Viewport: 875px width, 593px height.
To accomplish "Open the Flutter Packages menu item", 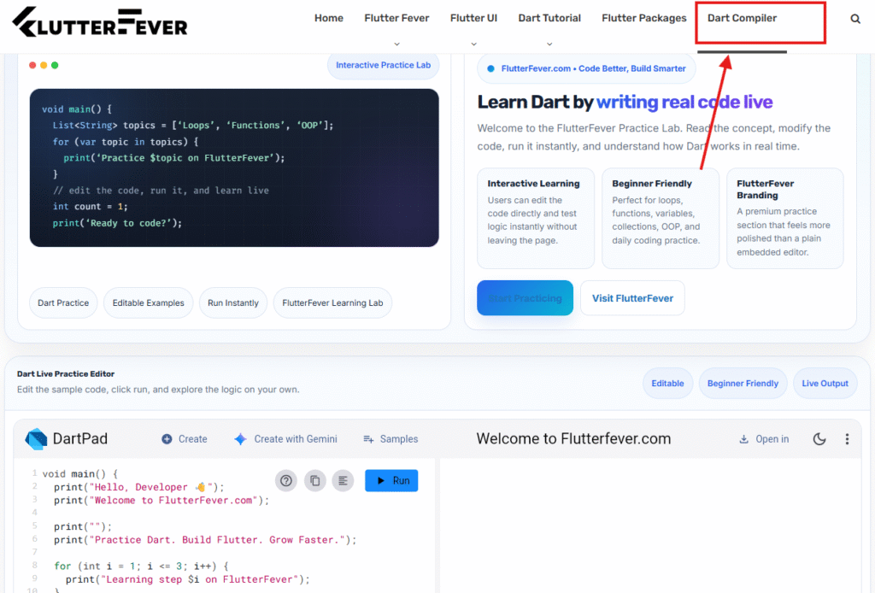I will pos(643,18).
